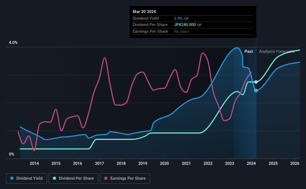The width and height of the screenshot is (306, 189).
Task: Click the teal Dividend Per Share legend dot
Action: [x=54, y=178]
